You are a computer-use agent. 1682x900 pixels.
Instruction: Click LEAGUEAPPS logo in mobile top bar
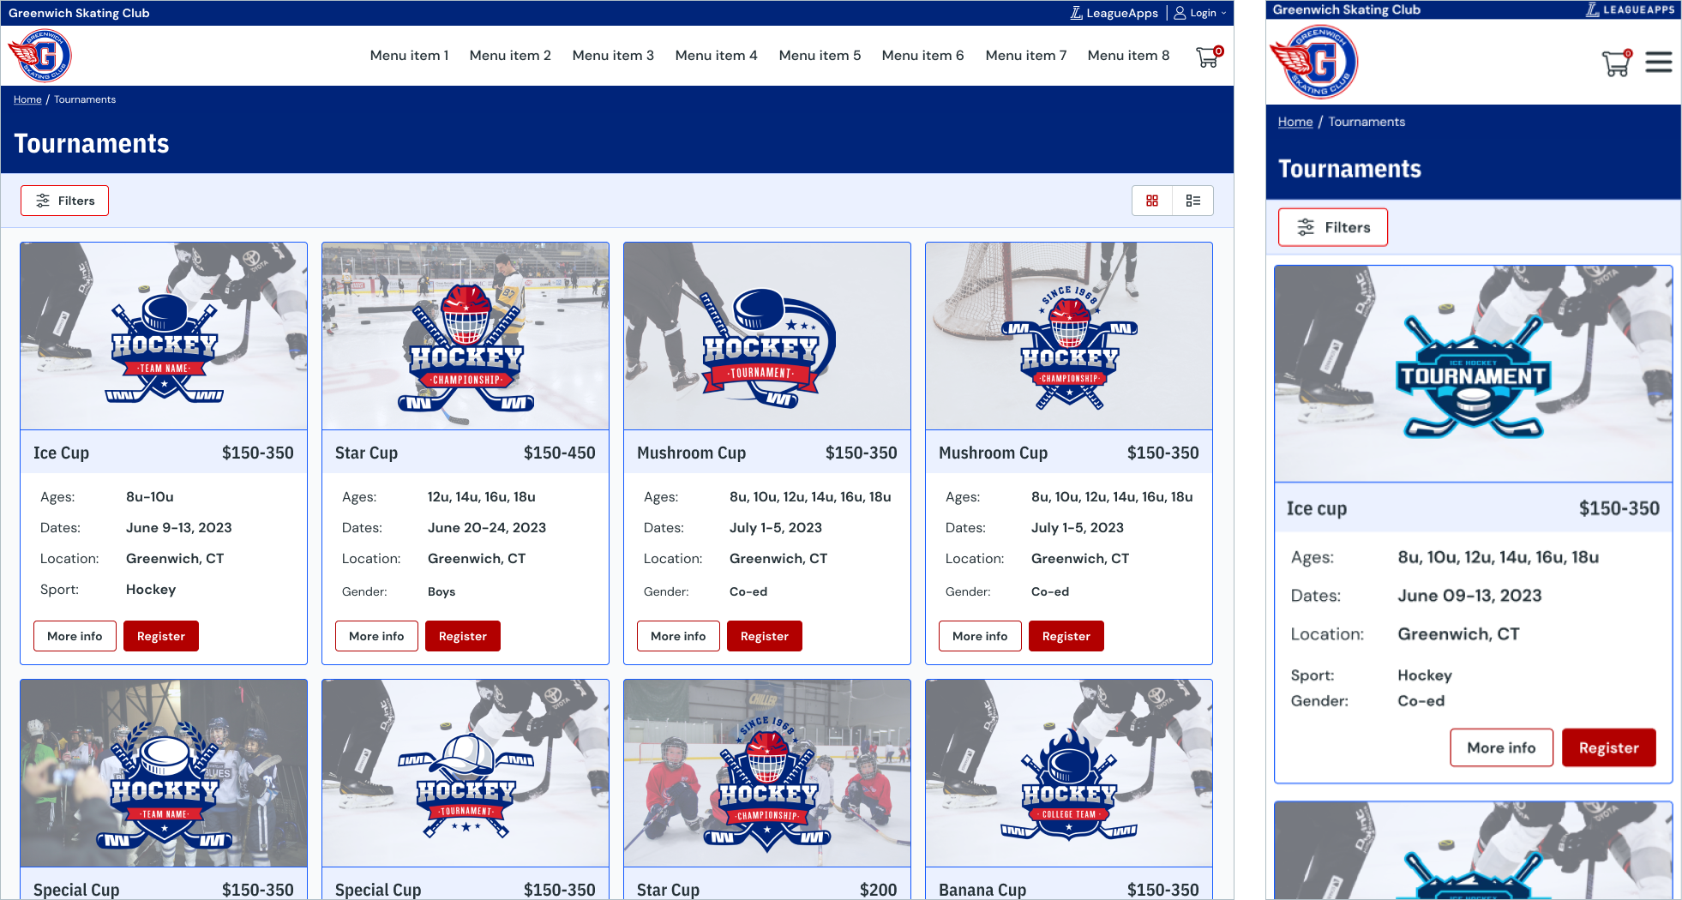pos(1630,9)
